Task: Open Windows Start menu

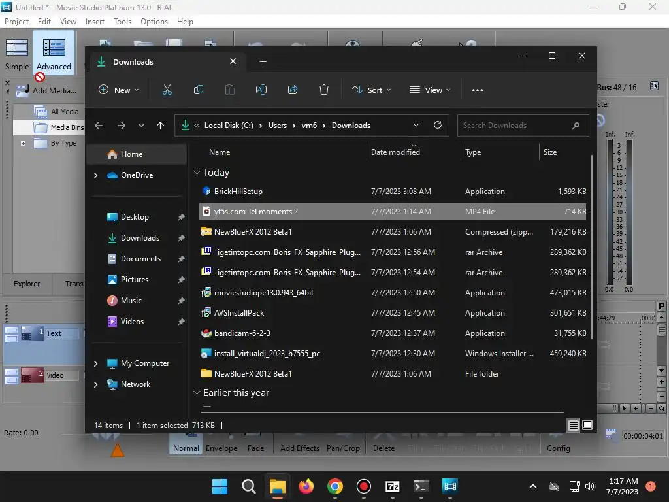Action: [220, 486]
